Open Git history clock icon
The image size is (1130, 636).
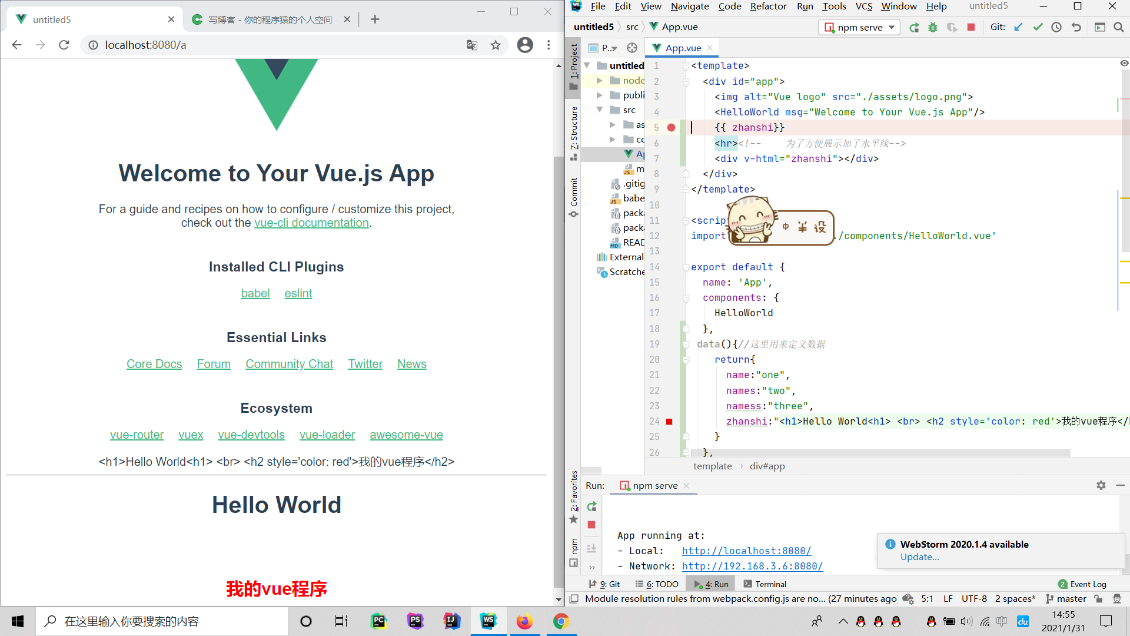tap(1056, 27)
